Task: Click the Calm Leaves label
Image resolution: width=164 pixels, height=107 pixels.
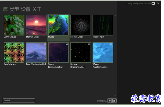Action: point(10,37)
